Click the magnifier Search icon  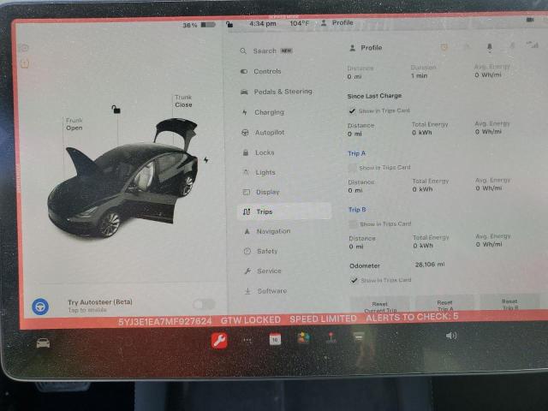coord(243,51)
